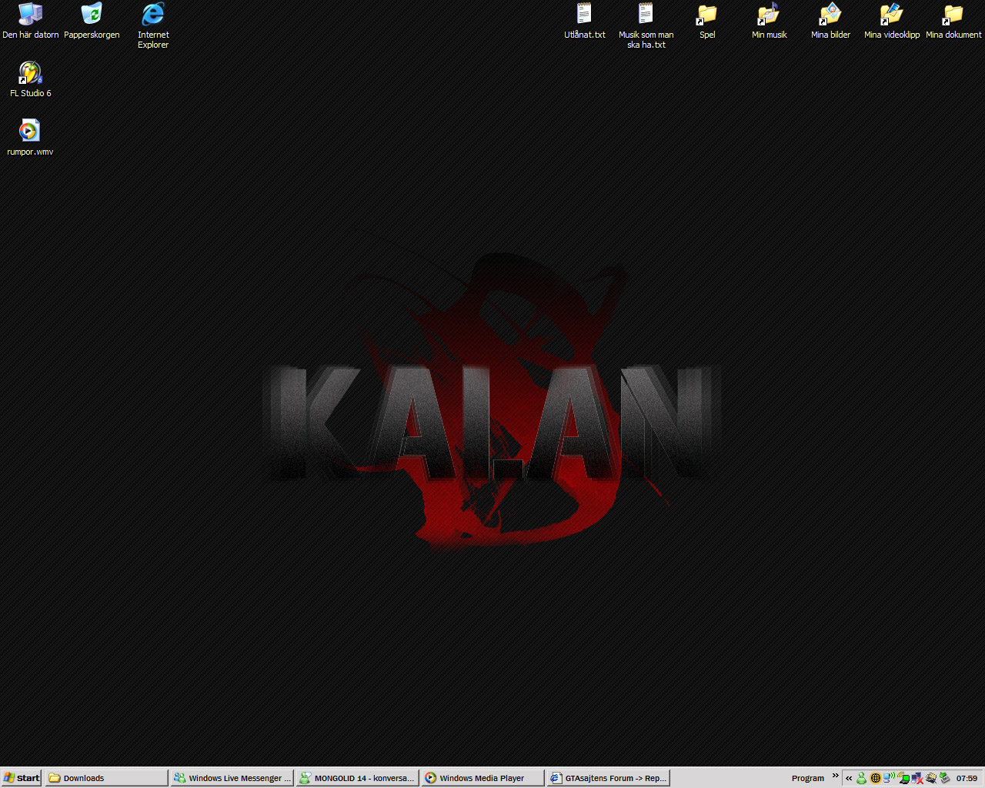Launch Internet Explorer from the desktop
The height and width of the screenshot is (788, 985).
[153, 26]
